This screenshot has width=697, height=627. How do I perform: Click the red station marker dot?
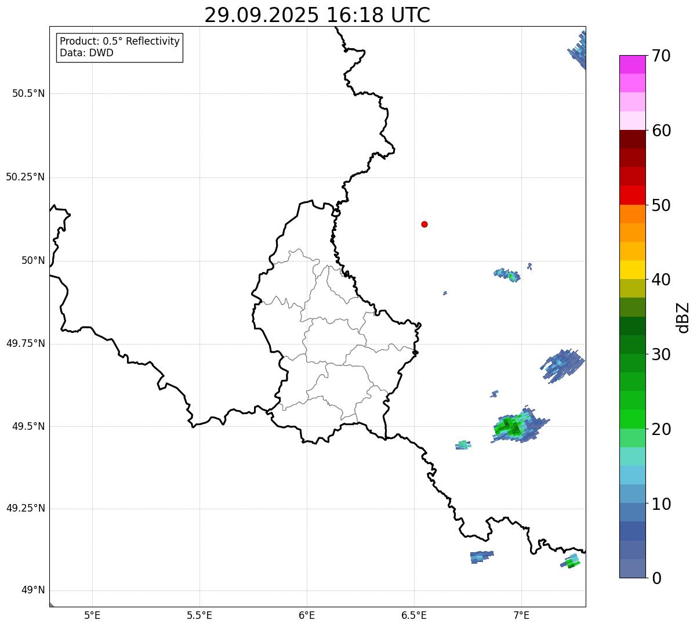click(424, 224)
